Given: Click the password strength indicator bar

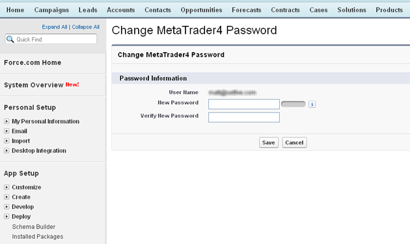Looking at the screenshot, I should (293, 104).
